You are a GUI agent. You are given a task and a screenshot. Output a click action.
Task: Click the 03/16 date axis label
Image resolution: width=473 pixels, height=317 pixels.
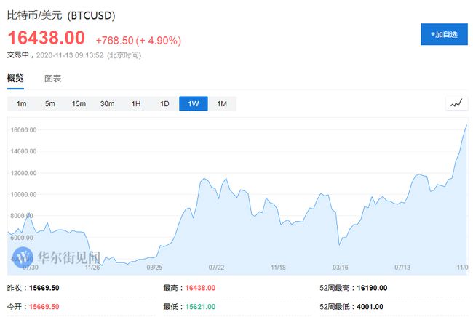tap(340, 268)
